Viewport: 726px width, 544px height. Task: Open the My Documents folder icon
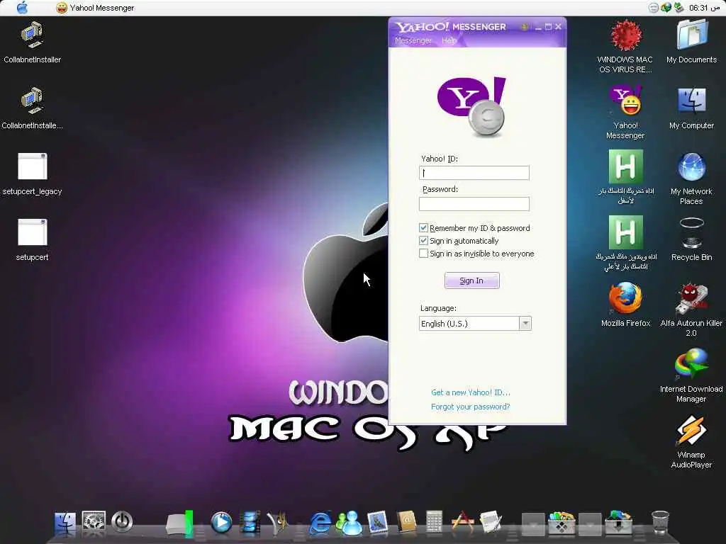click(692, 42)
